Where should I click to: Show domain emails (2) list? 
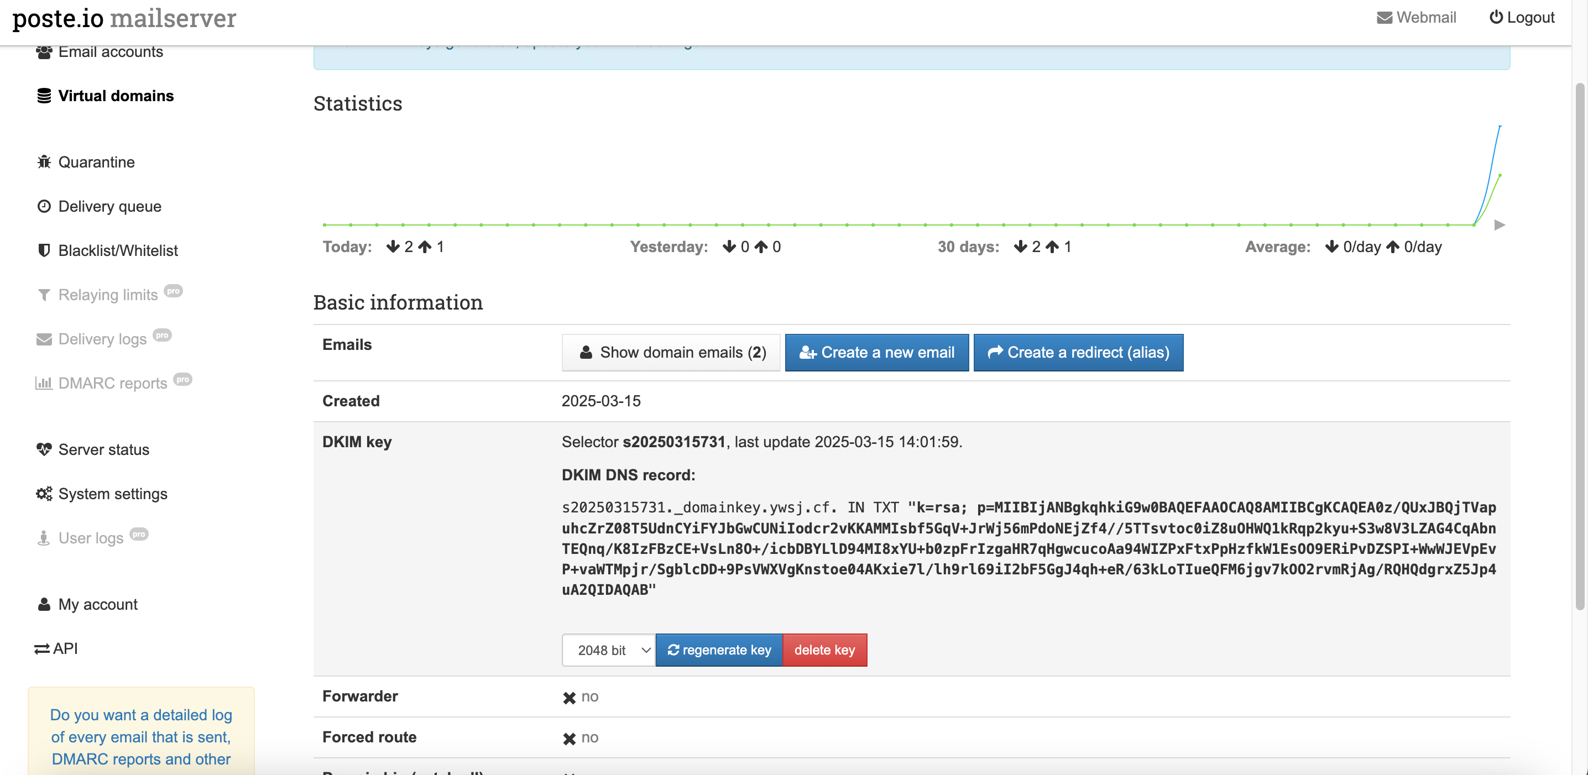671,352
